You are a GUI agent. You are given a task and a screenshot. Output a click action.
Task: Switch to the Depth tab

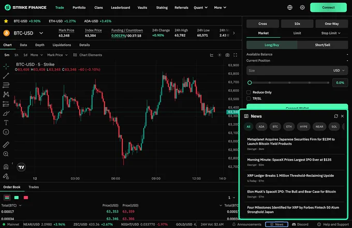pos(40,45)
